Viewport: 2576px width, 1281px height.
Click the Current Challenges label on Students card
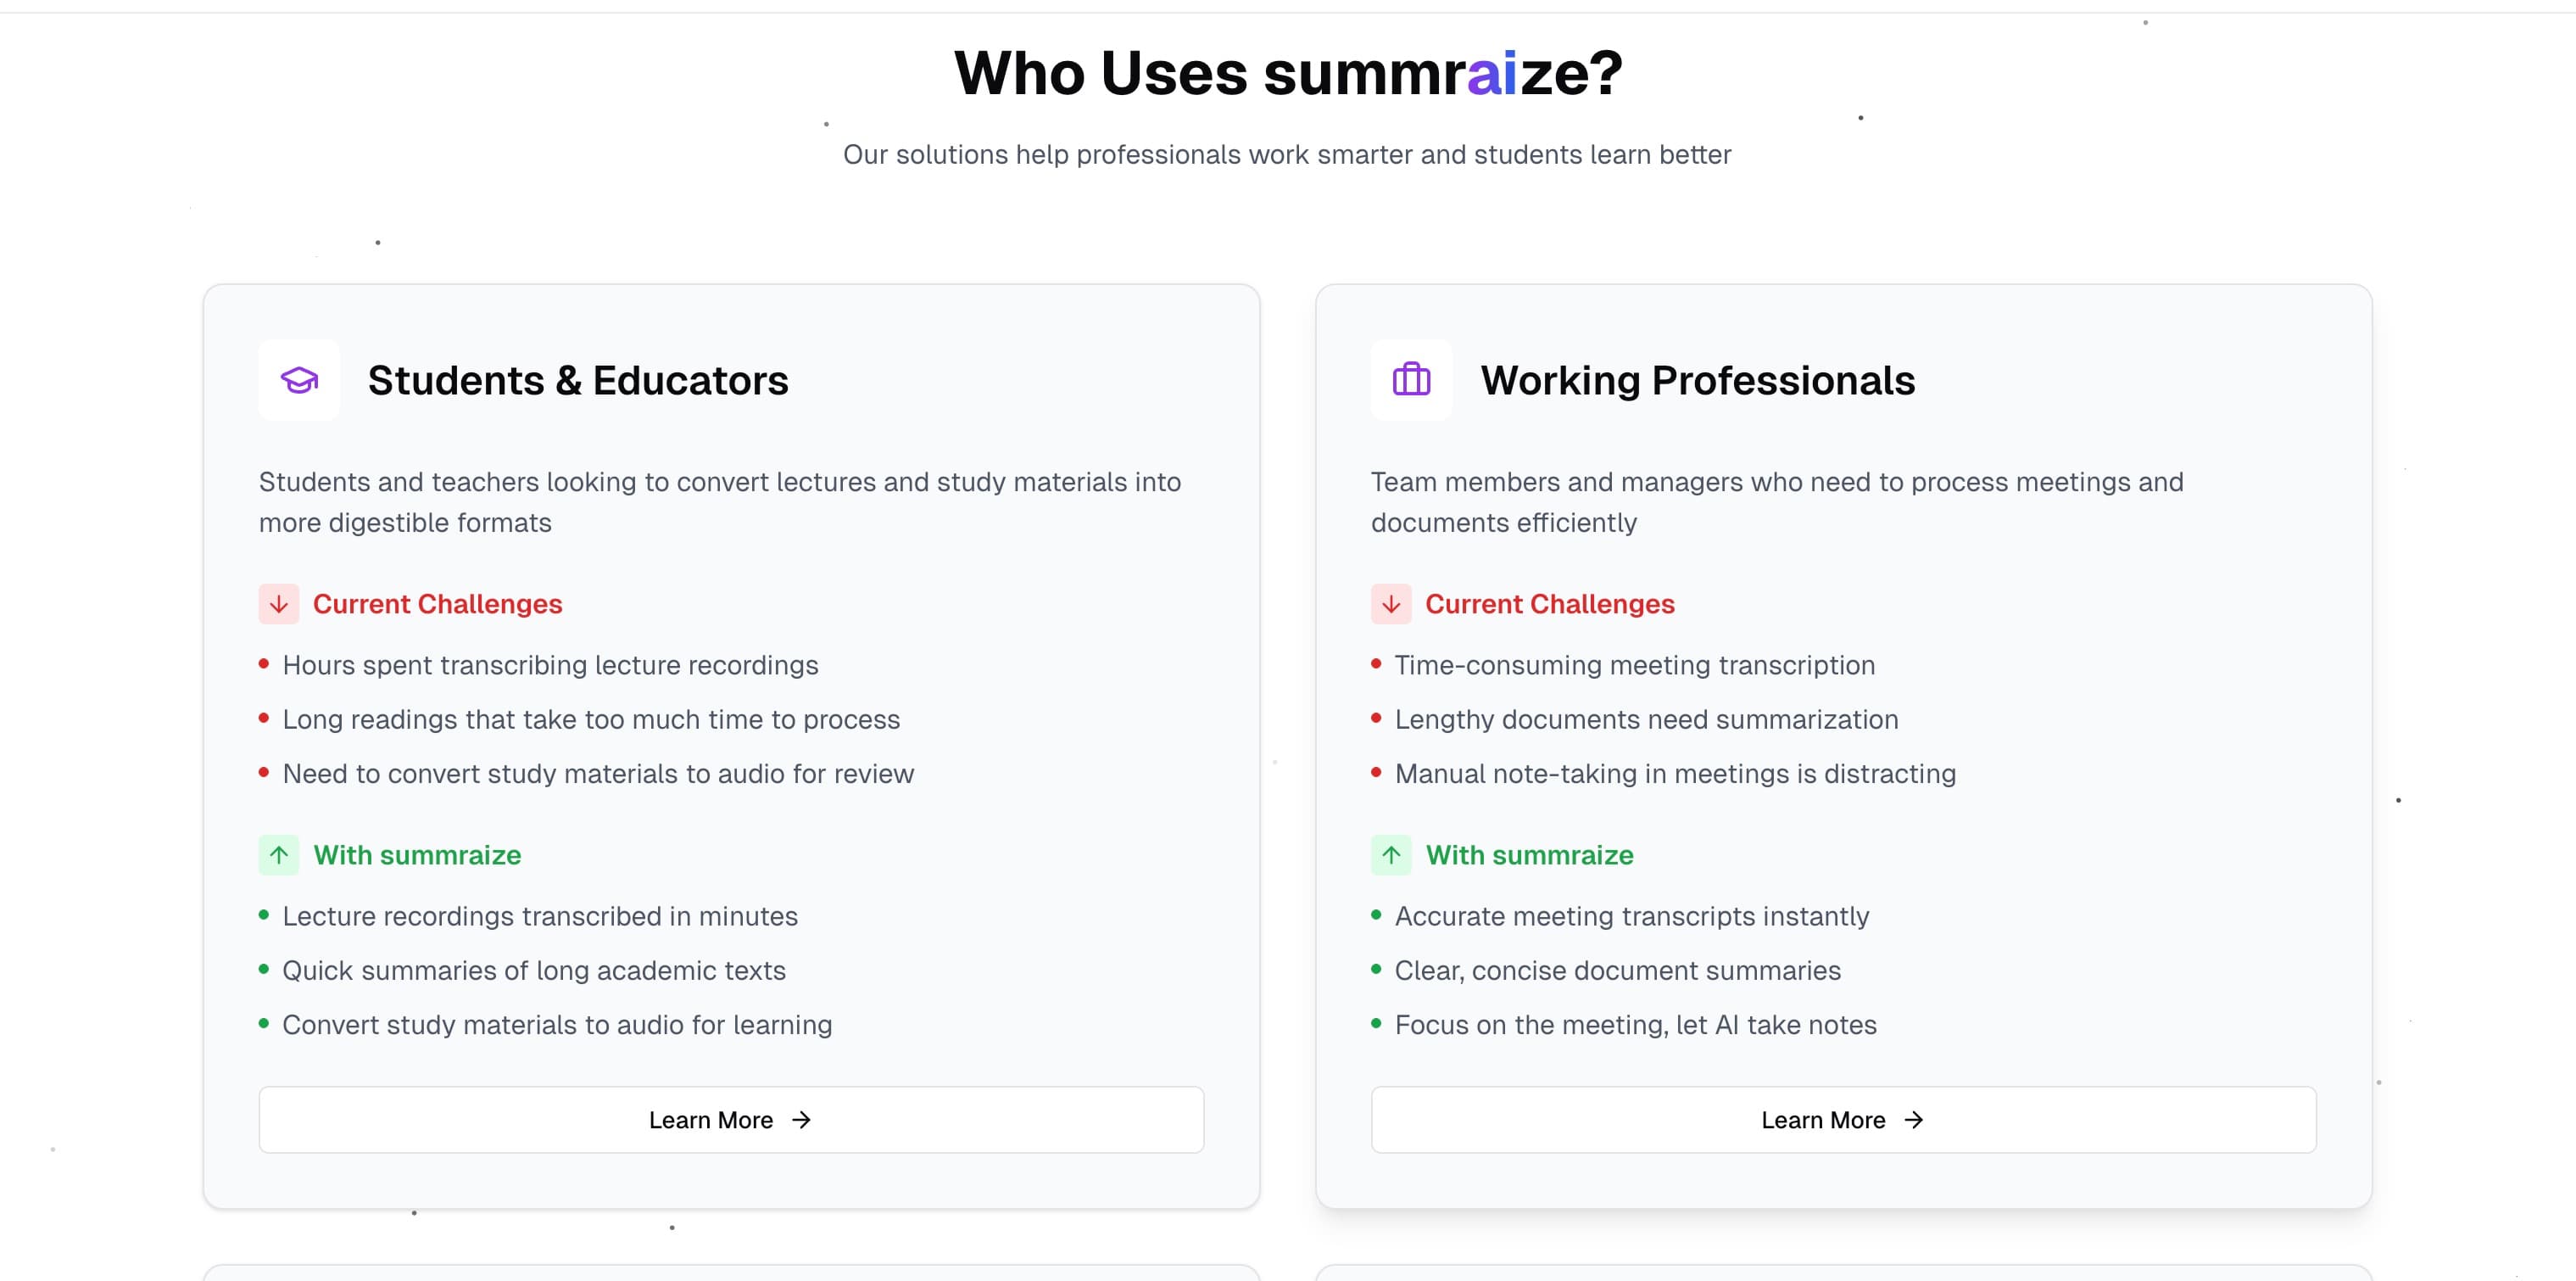tap(437, 603)
